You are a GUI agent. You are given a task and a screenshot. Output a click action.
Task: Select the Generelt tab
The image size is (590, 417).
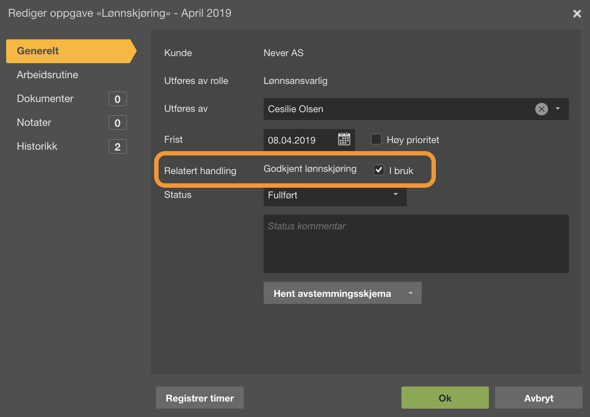point(71,51)
